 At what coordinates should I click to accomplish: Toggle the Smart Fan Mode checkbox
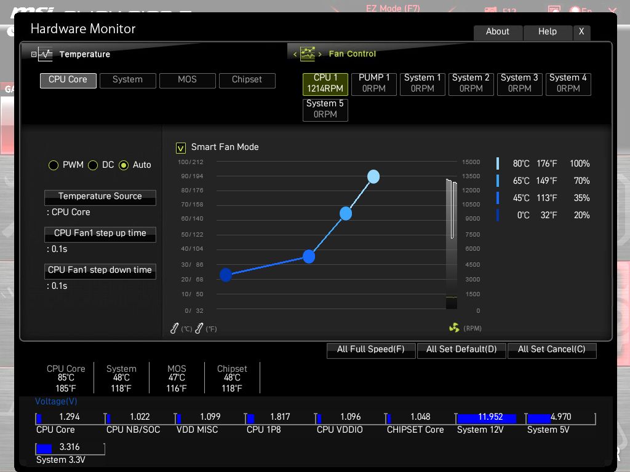pyautogui.click(x=181, y=148)
